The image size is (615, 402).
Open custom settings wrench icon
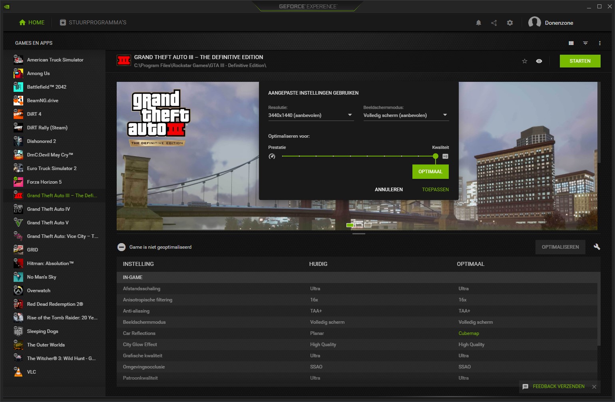click(x=597, y=247)
